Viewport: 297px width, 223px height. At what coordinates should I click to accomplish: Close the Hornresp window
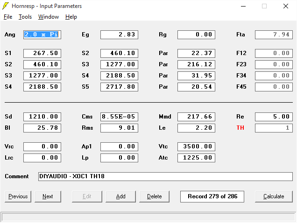pyautogui.click(x=286, y=6)
